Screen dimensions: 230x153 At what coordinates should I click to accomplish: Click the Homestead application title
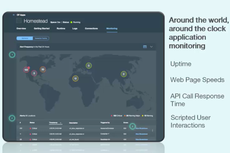click(x=36, y=21)
